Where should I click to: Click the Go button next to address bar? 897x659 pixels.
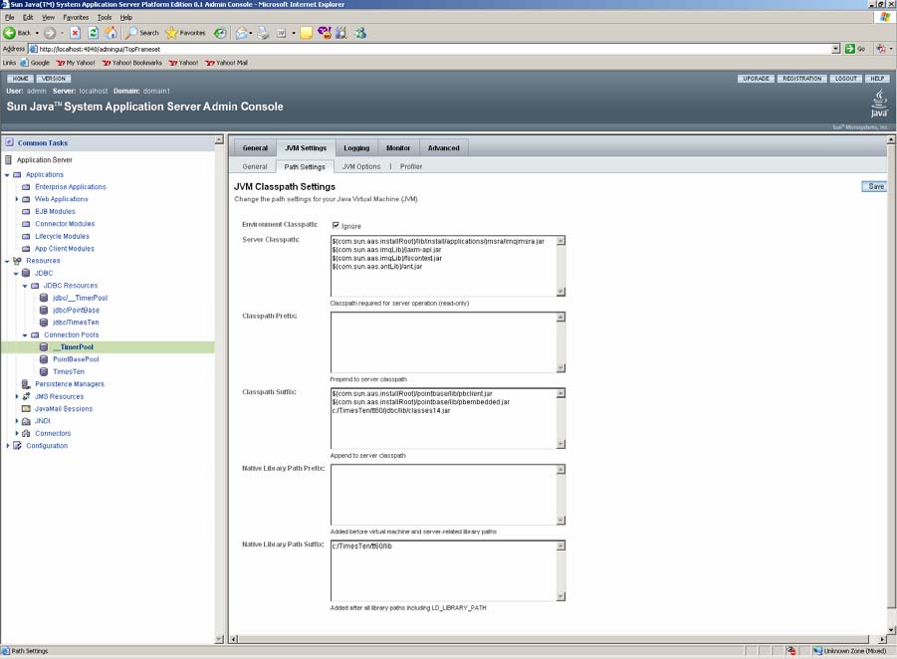pyautogui.click(x=854, y=49)
